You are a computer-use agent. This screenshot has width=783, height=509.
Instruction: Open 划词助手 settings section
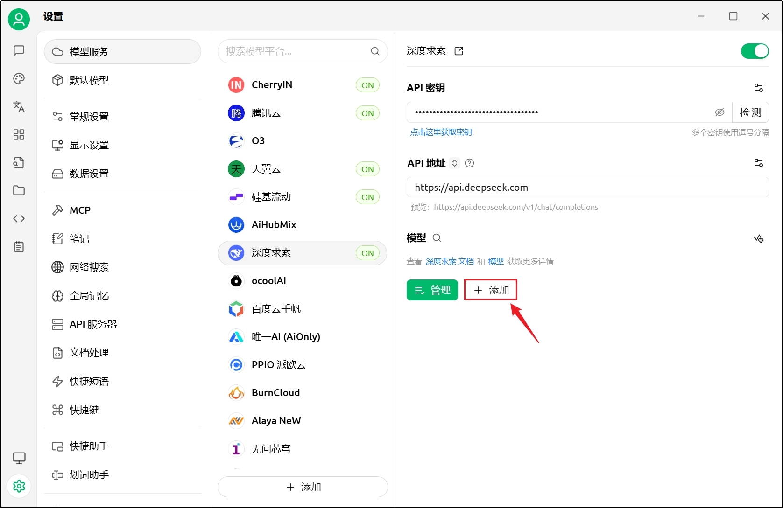click(x=122, y=475)
